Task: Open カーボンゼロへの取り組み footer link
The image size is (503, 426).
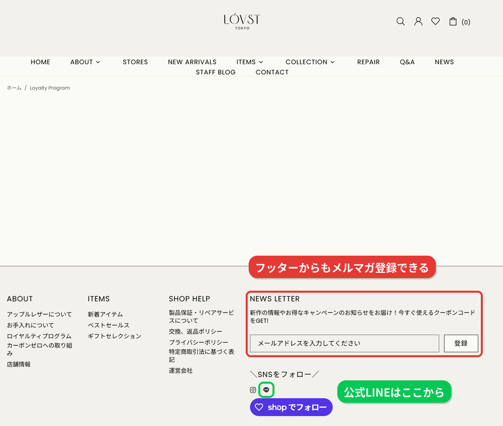Action: pyautogui.click(x=39, y=349)
